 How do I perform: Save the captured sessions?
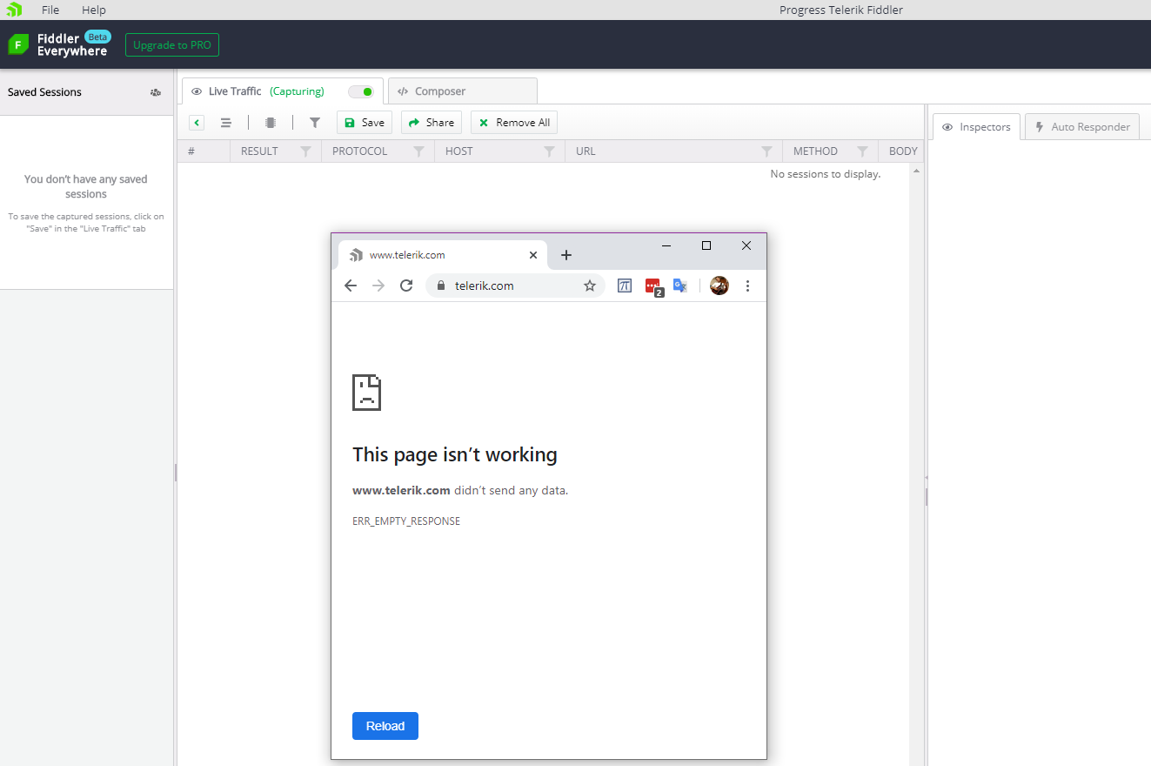click(364, 123)
